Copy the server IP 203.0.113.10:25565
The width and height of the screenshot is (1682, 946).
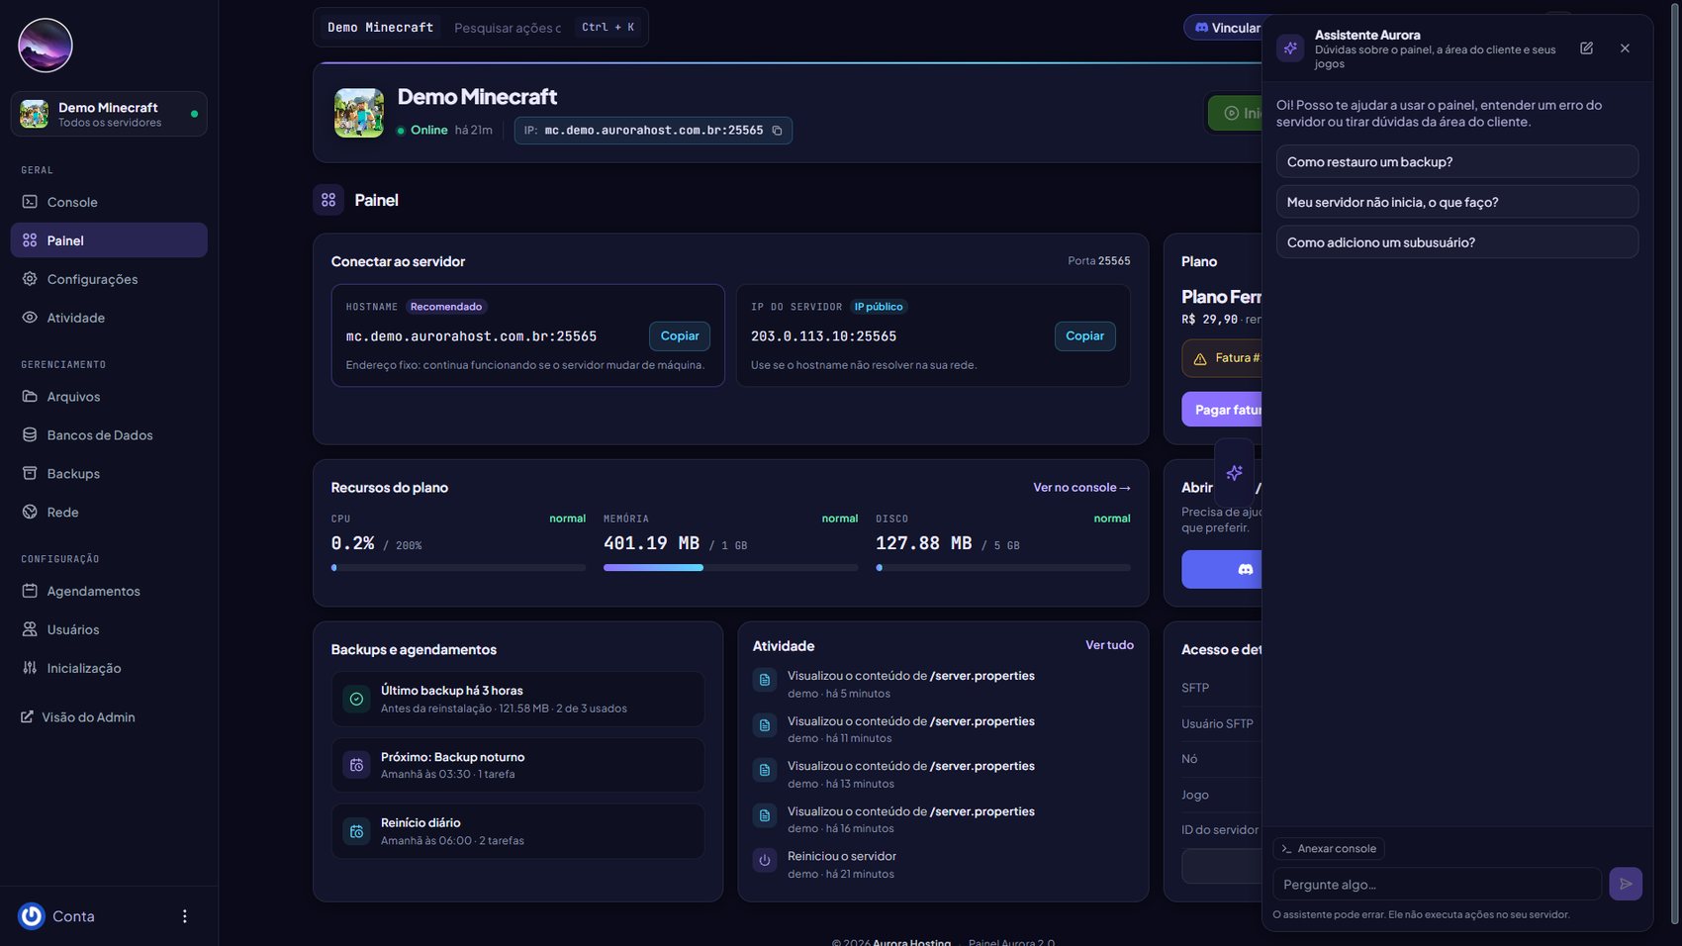coord(1084,336)
